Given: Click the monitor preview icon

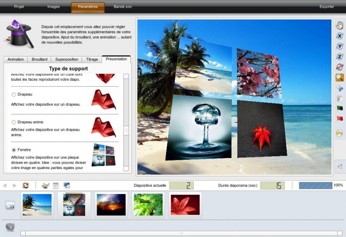Looking at the screenshot, I should [x=67, y=186].
